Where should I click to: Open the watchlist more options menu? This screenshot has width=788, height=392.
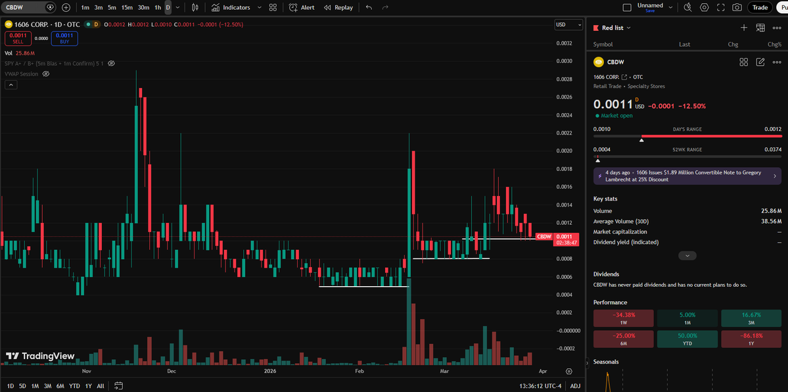tap(776, 28)
